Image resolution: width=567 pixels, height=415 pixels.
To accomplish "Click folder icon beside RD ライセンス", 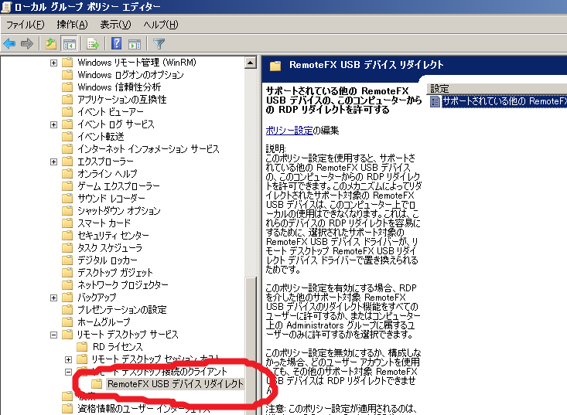I will tap(82, 347).
